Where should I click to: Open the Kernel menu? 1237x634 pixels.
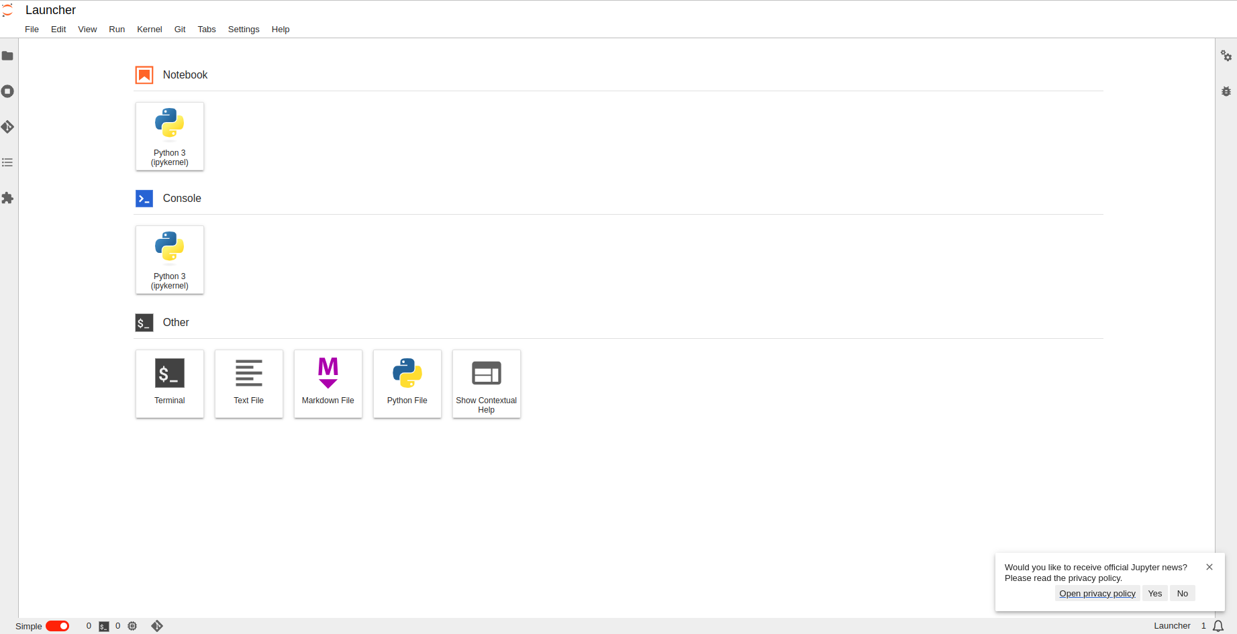coord(150,30)
